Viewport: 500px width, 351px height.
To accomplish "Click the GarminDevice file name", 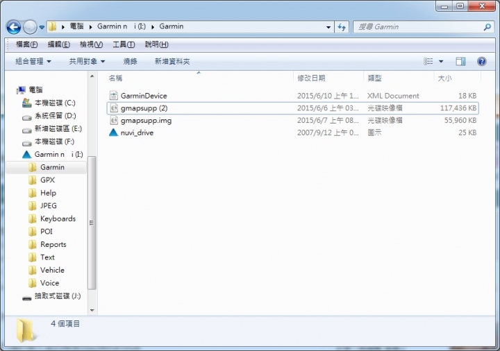I will coord(144,96).
